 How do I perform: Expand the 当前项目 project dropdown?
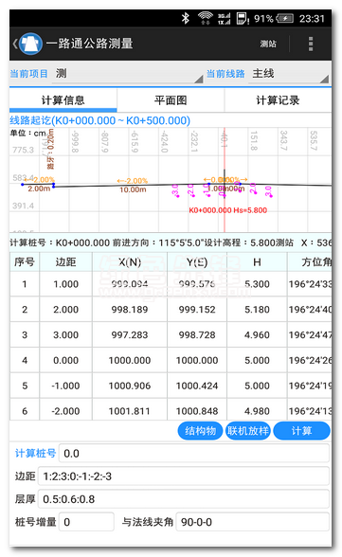pyautogui.click(x=127, y=74)
